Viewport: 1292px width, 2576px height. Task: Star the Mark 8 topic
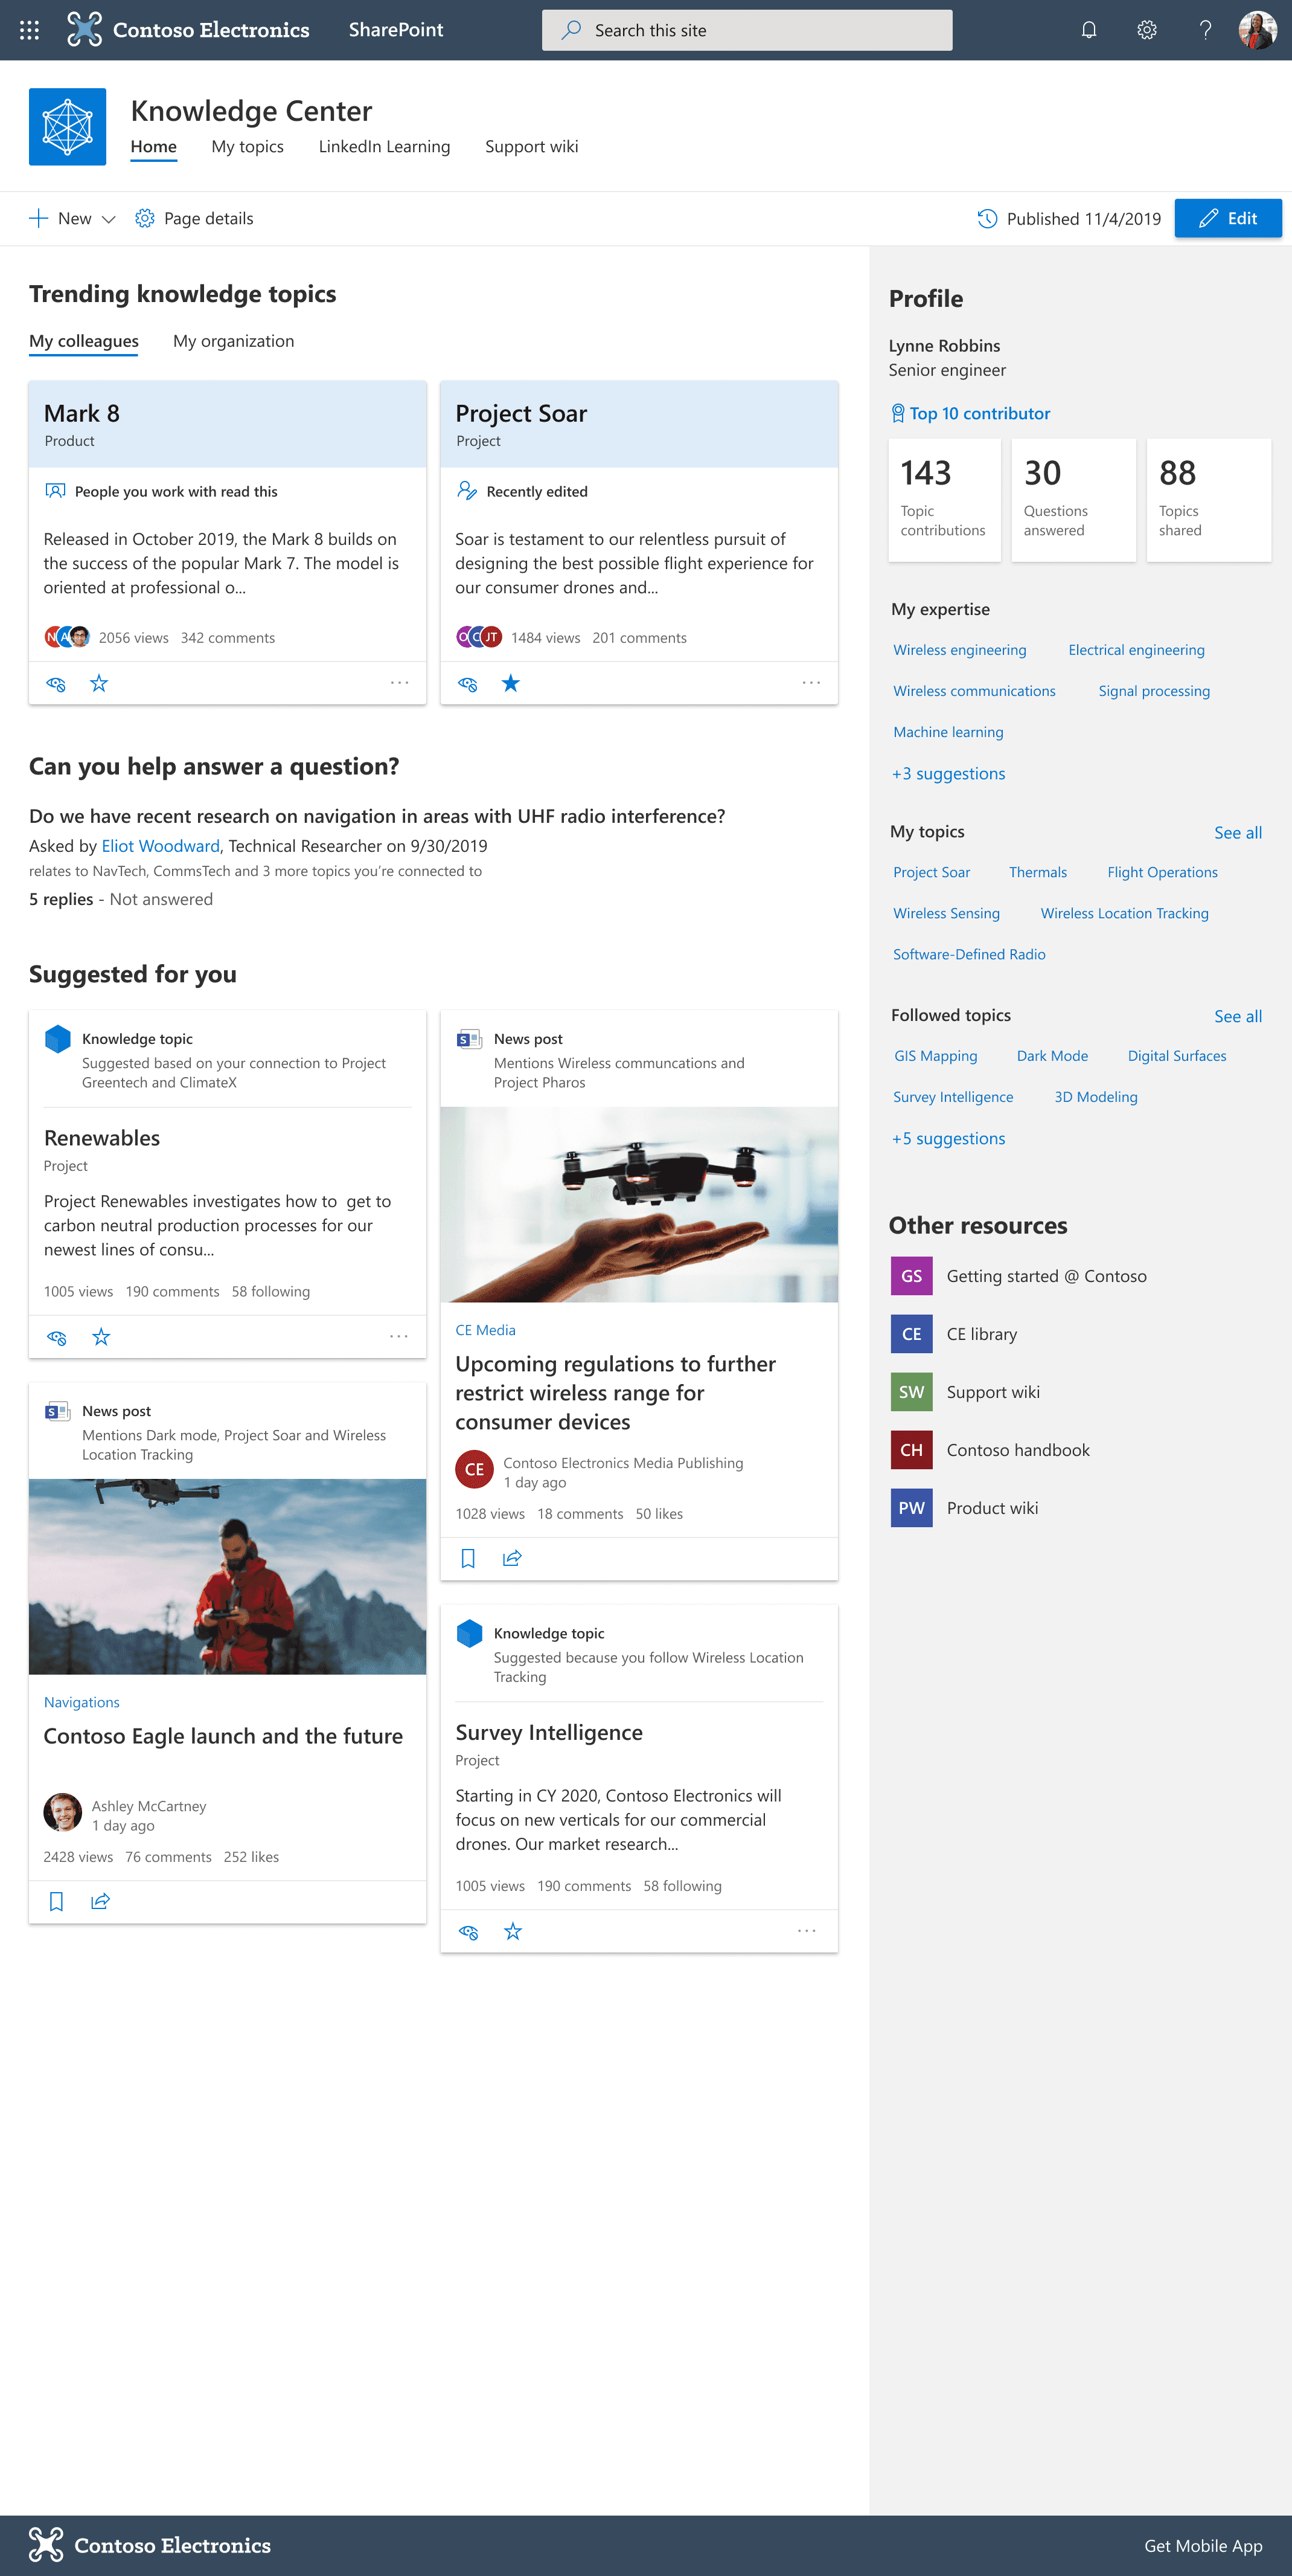click(x=99, y=683)
